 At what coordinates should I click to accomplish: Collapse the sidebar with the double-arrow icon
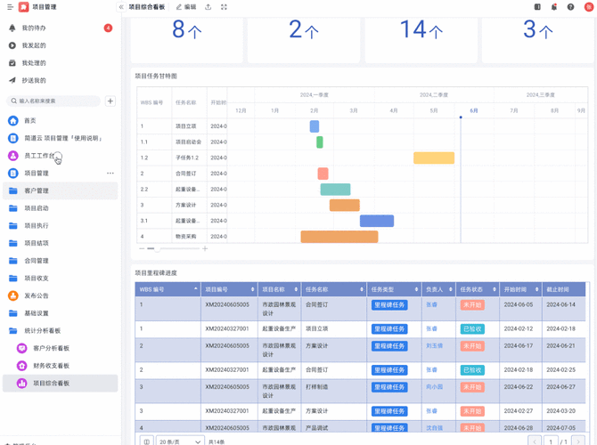coord(121,7)
